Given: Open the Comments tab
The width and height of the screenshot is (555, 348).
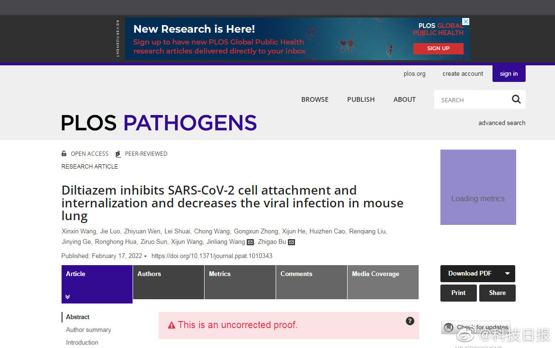Looking at the screenshot, I should point(312,282).
